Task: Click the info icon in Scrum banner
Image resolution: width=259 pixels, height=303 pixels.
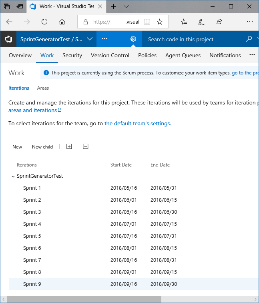Action: click(x=46, y=73)
